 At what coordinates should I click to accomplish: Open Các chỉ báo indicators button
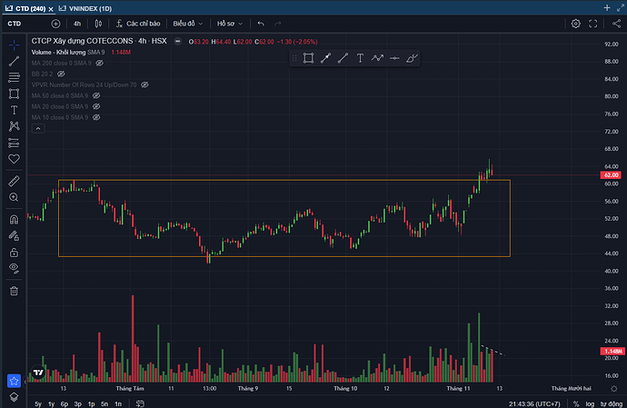(x=138, y=23)
